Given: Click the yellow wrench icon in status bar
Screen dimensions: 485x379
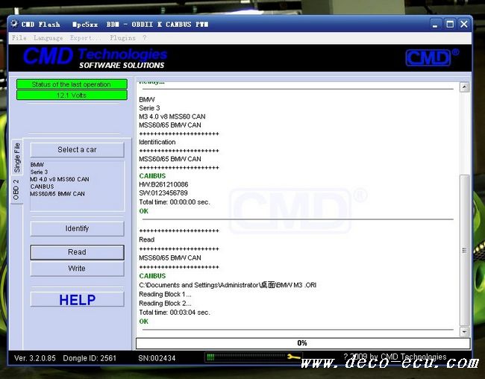Looking at the screenshot, I should click(293, 357).
